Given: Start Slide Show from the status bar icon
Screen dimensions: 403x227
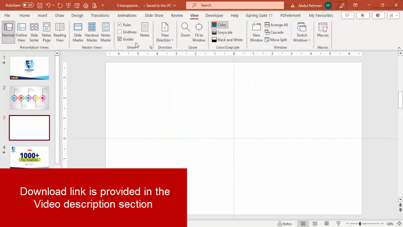Looking at the screenshot, I should [338, 224].
